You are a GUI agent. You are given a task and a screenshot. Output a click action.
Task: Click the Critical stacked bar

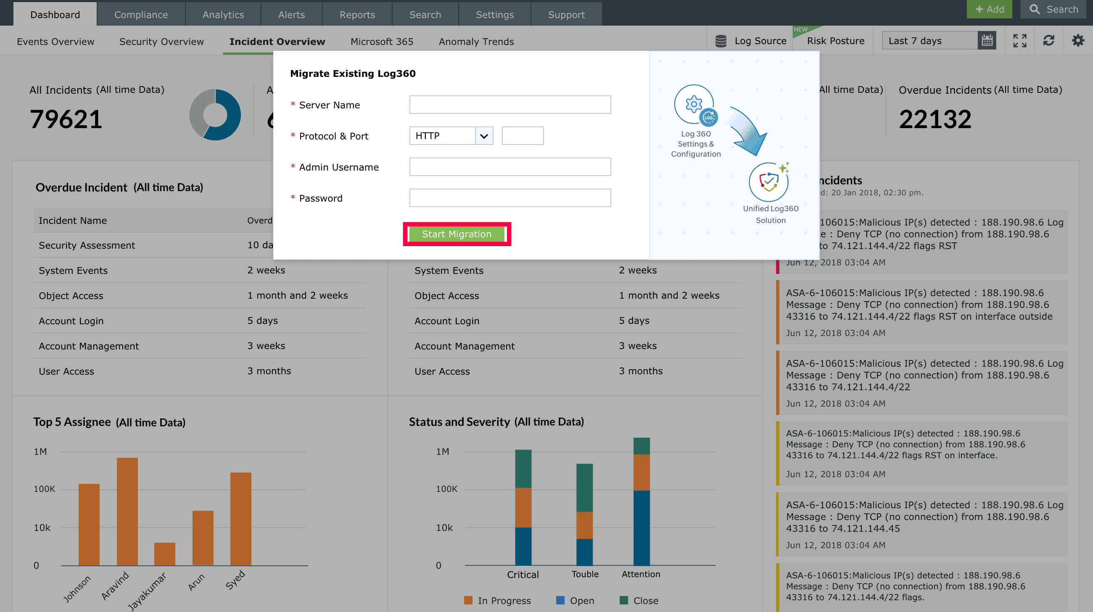point(523,508)
